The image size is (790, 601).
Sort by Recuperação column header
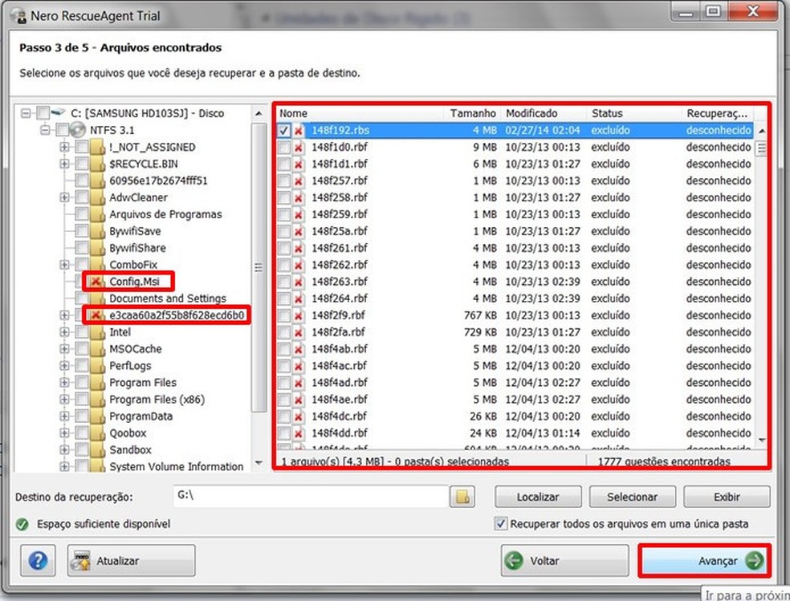click(x=718, y=113)
